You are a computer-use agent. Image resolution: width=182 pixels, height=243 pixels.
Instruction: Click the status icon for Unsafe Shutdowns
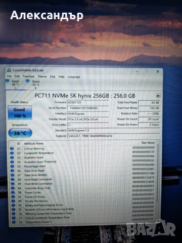pyautogui.click(x=13, y=201)
